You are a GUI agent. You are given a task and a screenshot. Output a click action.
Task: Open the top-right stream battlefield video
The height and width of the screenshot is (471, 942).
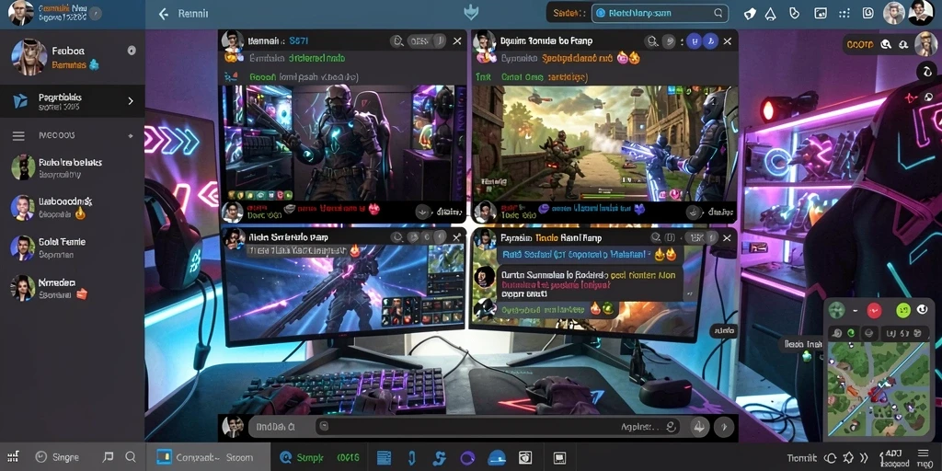[604, 143]
